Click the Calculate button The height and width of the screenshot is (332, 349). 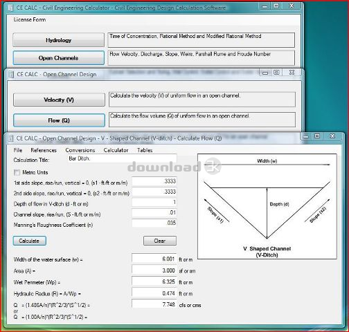click(29, 241)
